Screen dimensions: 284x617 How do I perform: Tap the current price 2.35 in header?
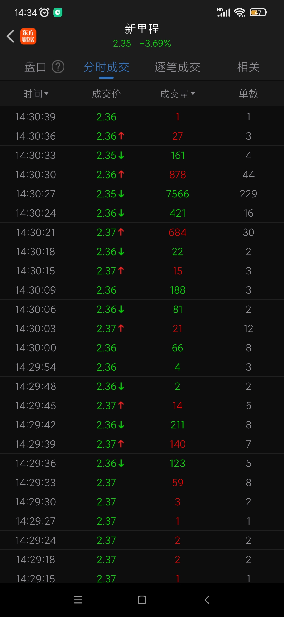[x=122, y=44]
